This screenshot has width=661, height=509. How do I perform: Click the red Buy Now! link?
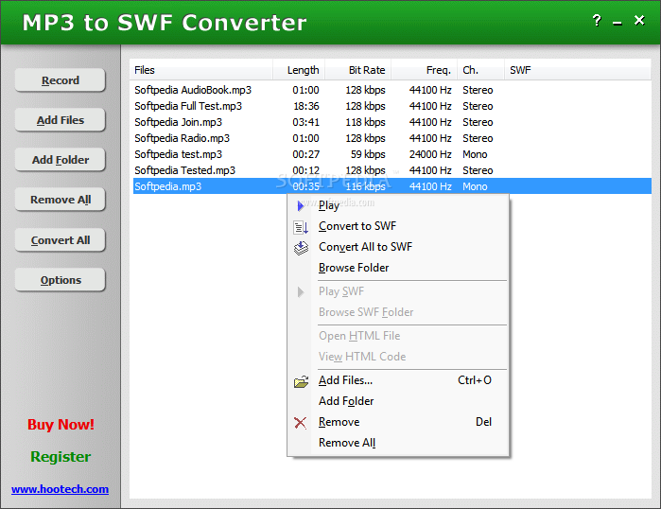(61, 425)
